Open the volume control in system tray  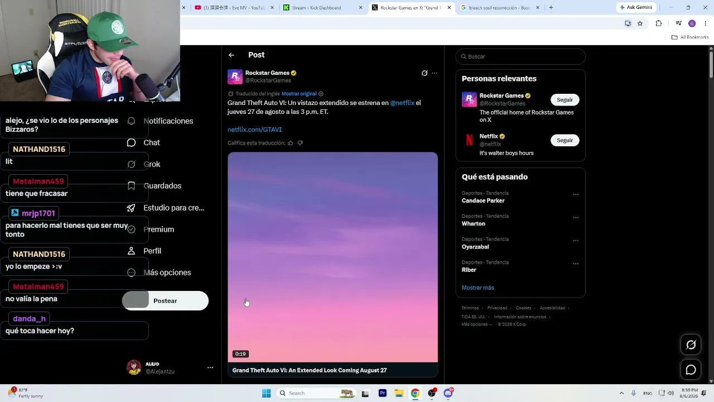(x=670, y=393)
